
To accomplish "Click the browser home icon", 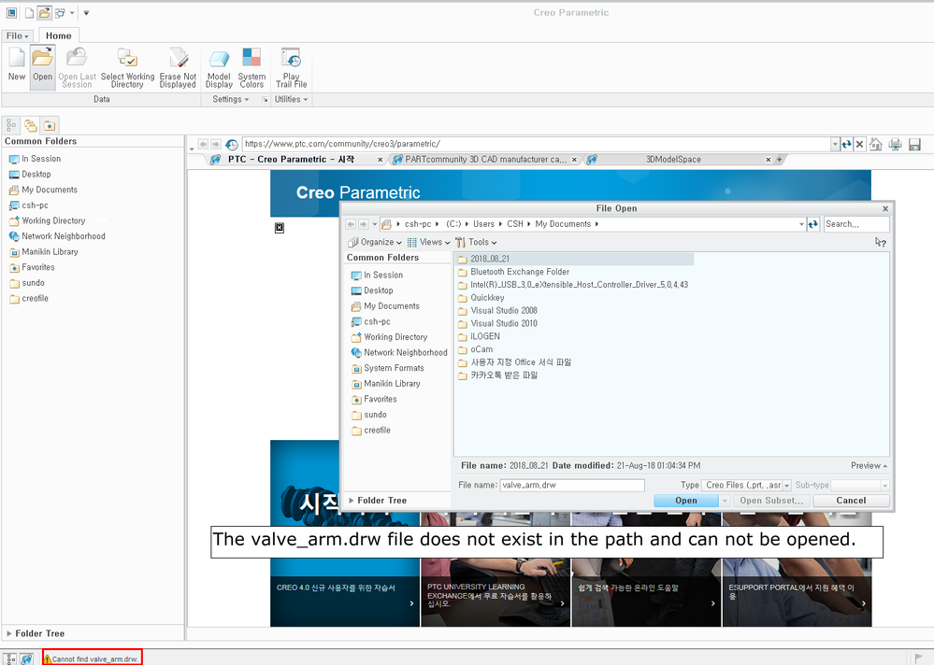I will click(876, 145).
